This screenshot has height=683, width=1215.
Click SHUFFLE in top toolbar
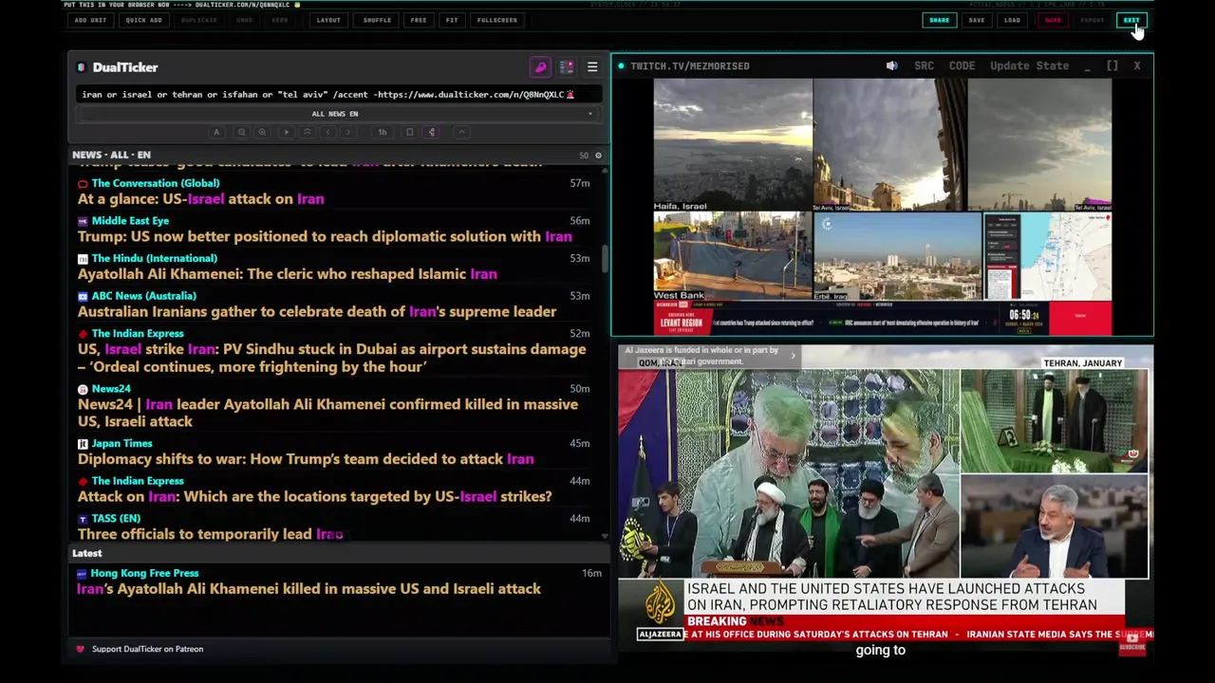[377, 20]
